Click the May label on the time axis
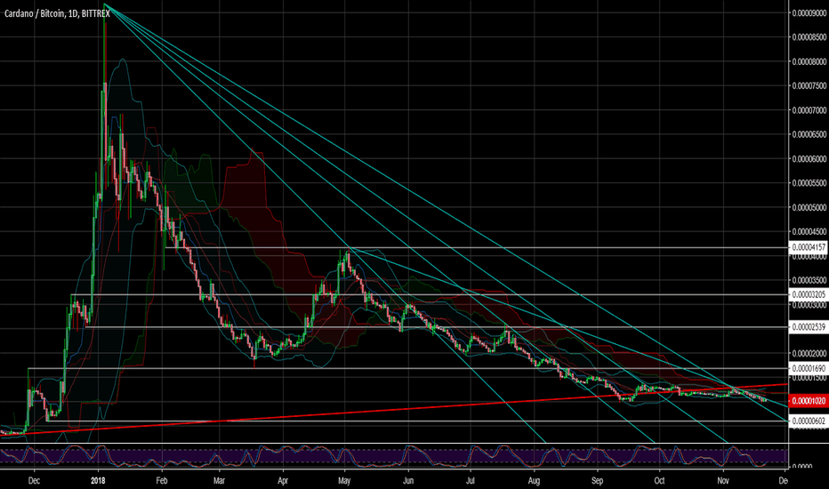829x489 pixels. 344,480
